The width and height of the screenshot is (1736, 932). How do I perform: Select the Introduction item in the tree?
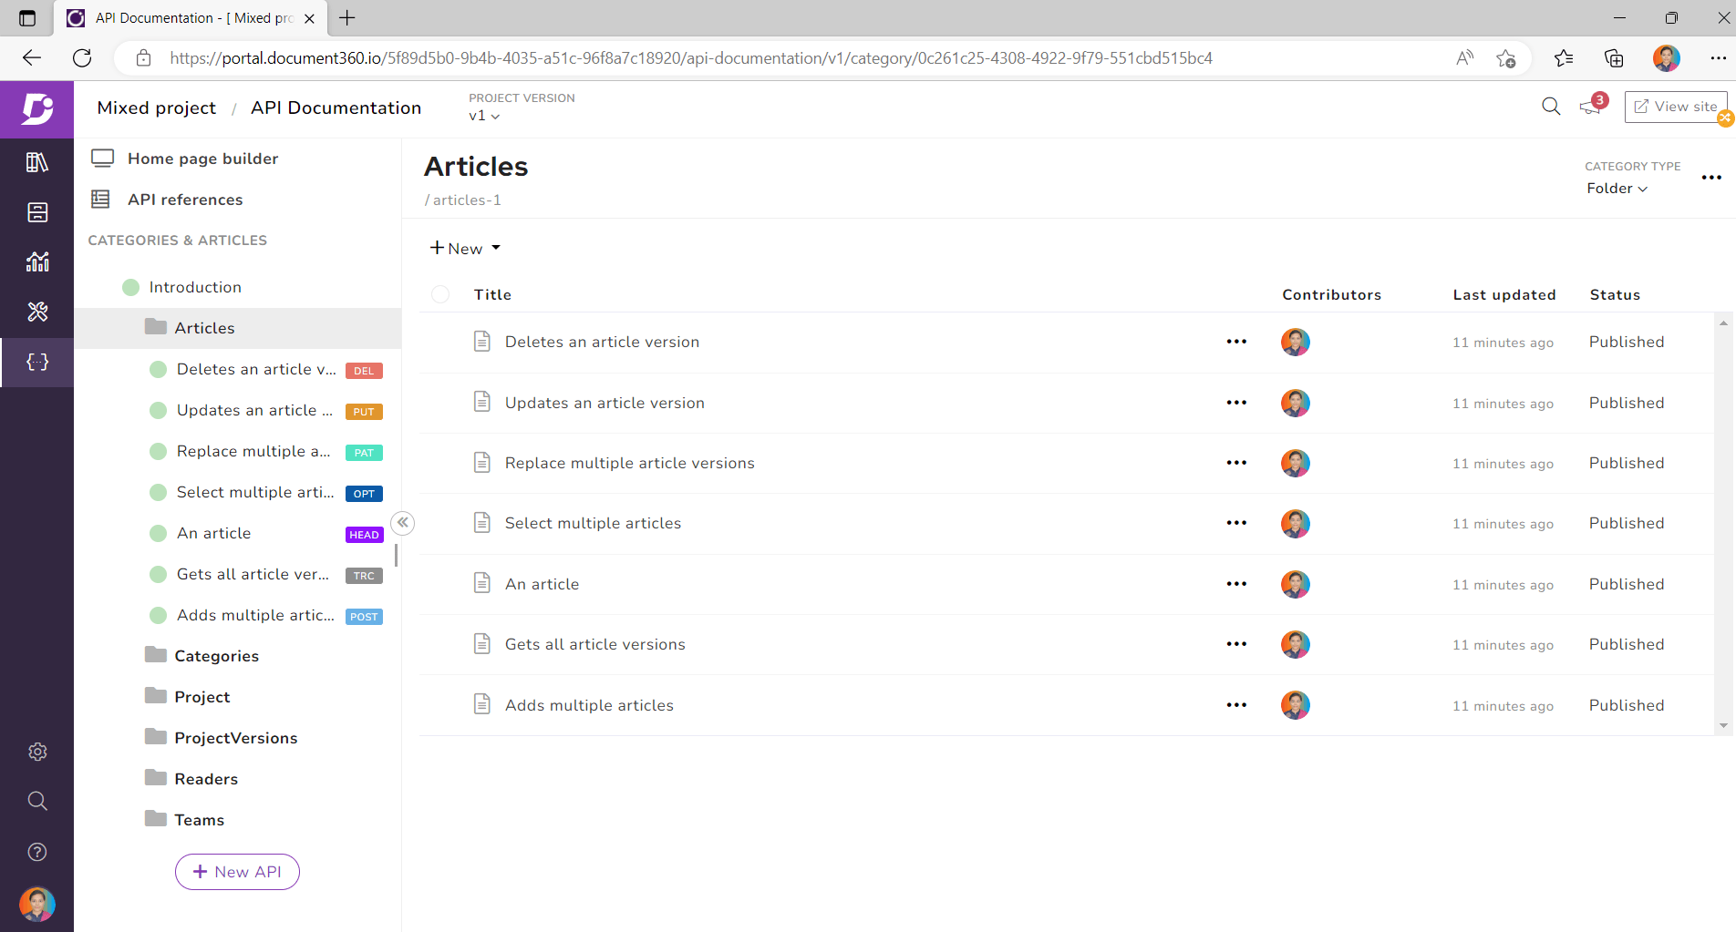coord(195,287)
